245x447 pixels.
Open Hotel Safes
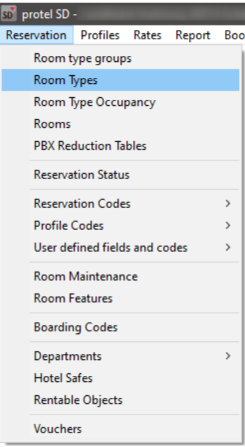[x=121, y=378]
